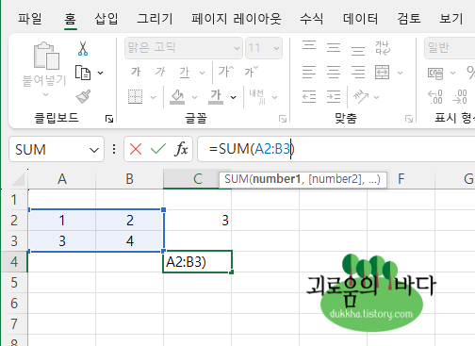Toggle Bold (가) formatting
This screenshot has width=475, height=346.
tap(136, 72)
